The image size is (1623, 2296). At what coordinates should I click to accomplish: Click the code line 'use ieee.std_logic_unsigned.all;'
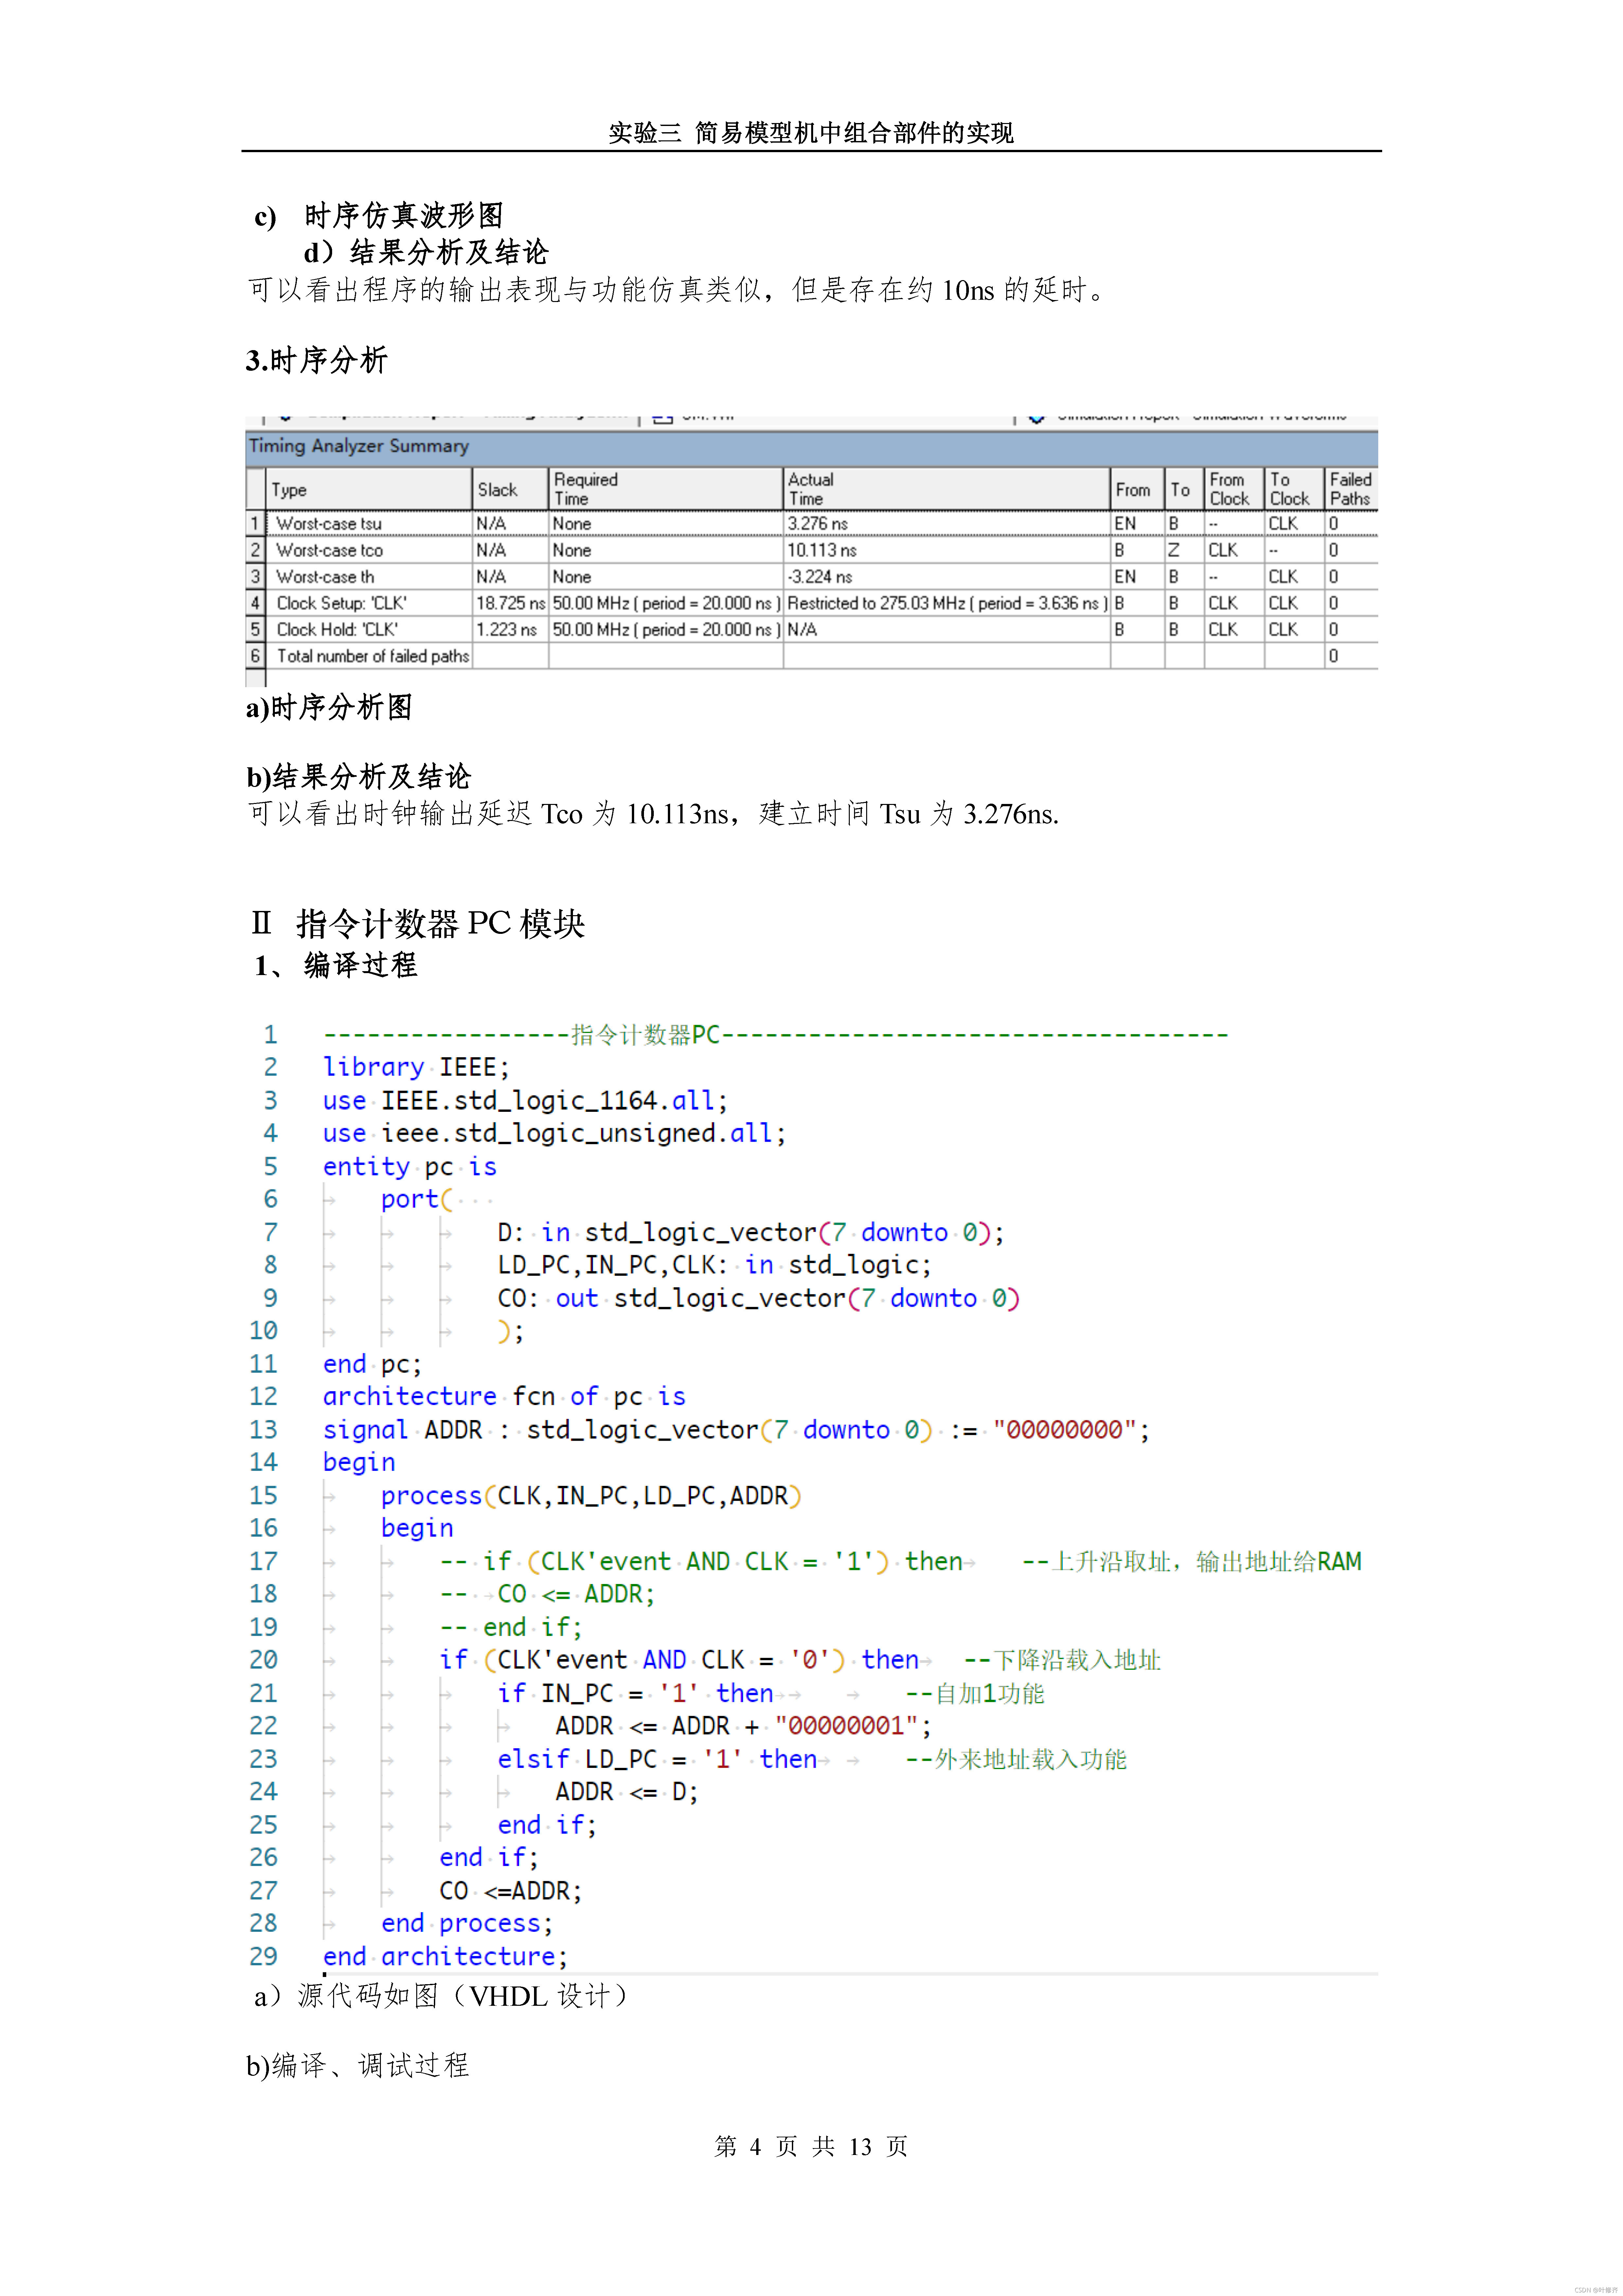[554, 1133]
